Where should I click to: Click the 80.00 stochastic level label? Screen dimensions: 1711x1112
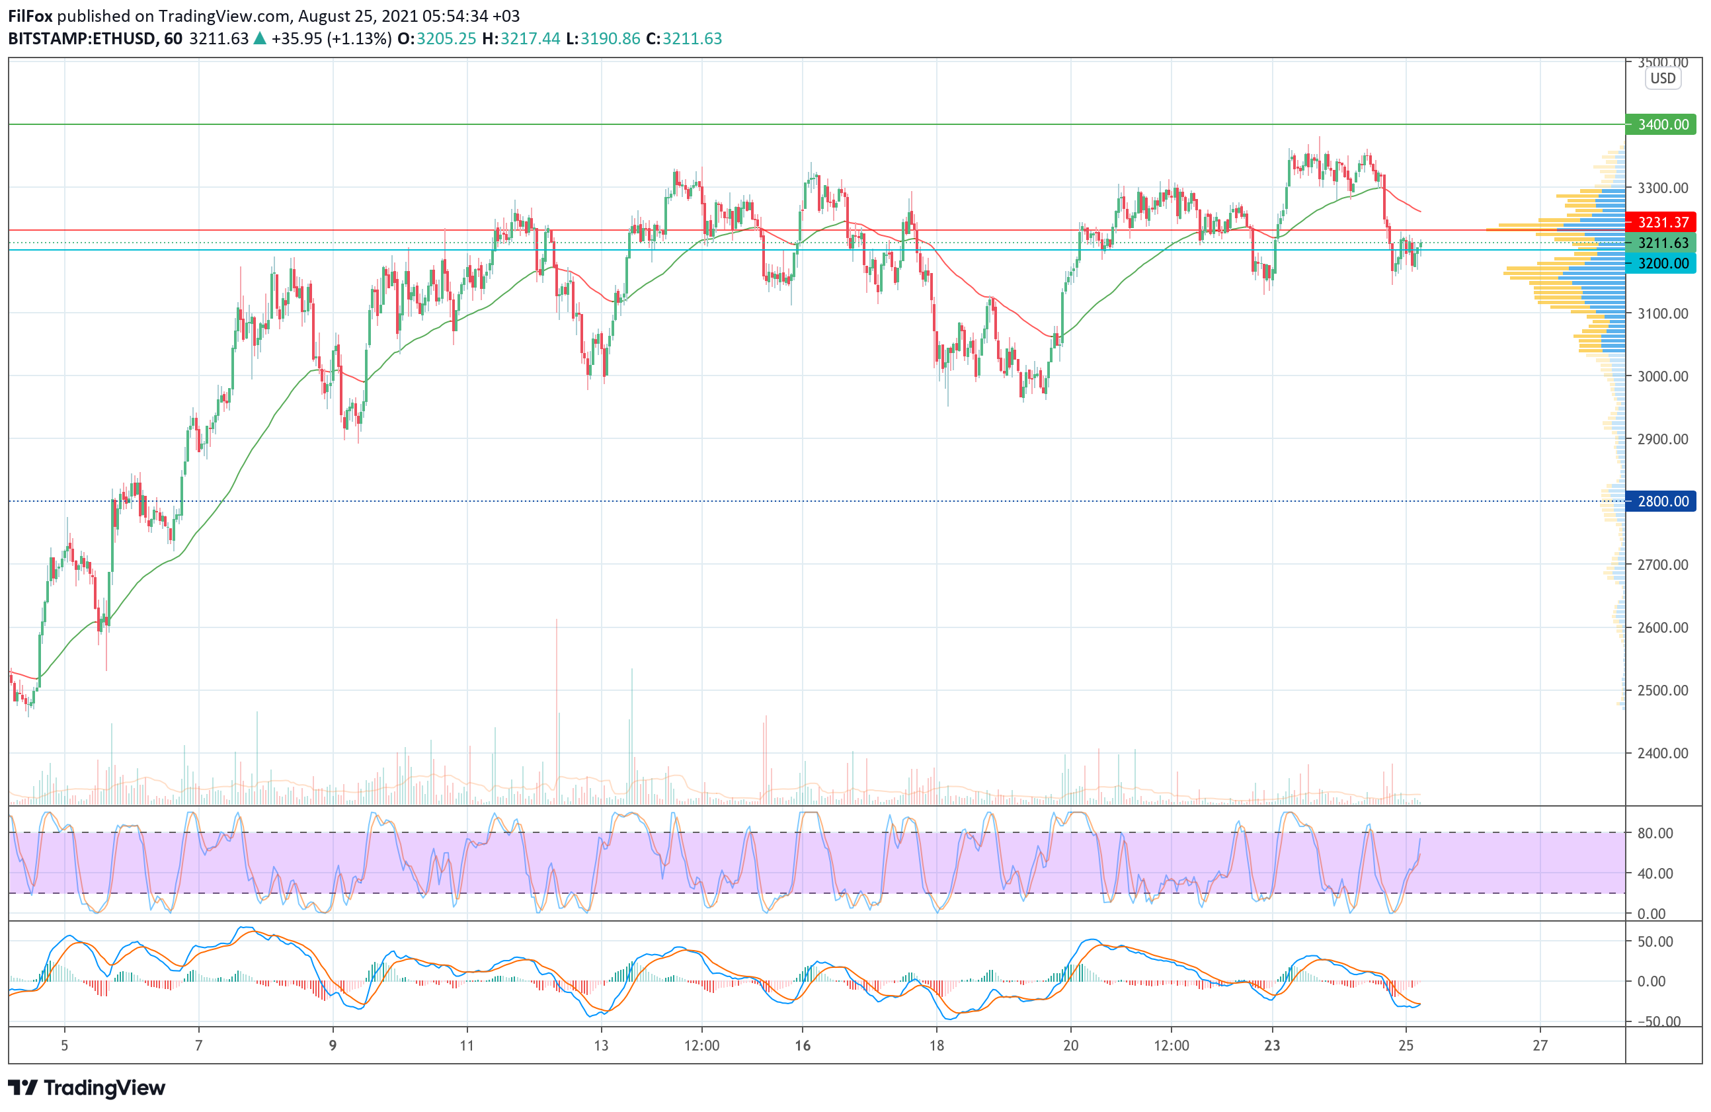[1655, 833]
